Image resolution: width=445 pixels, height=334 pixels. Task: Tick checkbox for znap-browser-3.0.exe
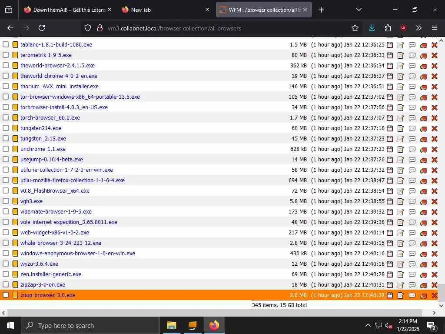coord(6,295)
